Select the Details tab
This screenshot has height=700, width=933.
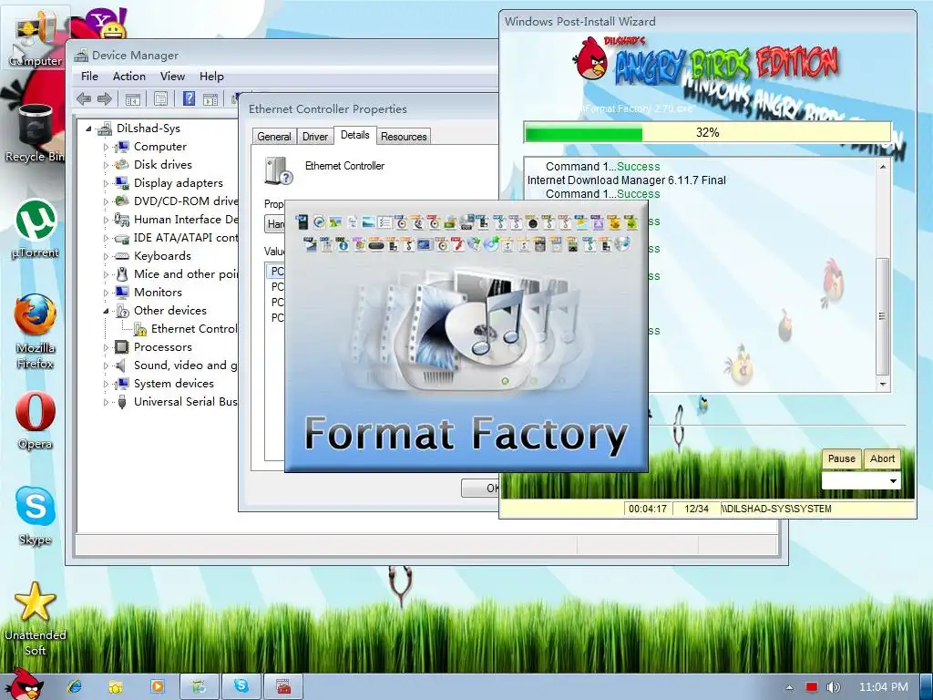(x=354, y=135)
